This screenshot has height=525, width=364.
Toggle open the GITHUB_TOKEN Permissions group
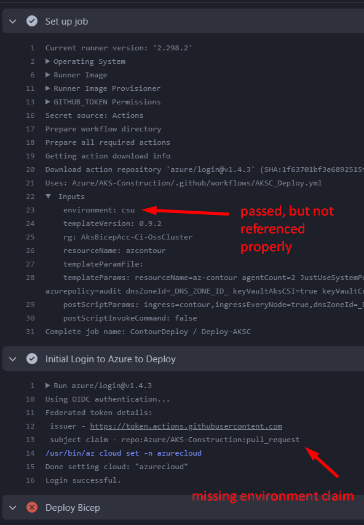coord(48,101)
